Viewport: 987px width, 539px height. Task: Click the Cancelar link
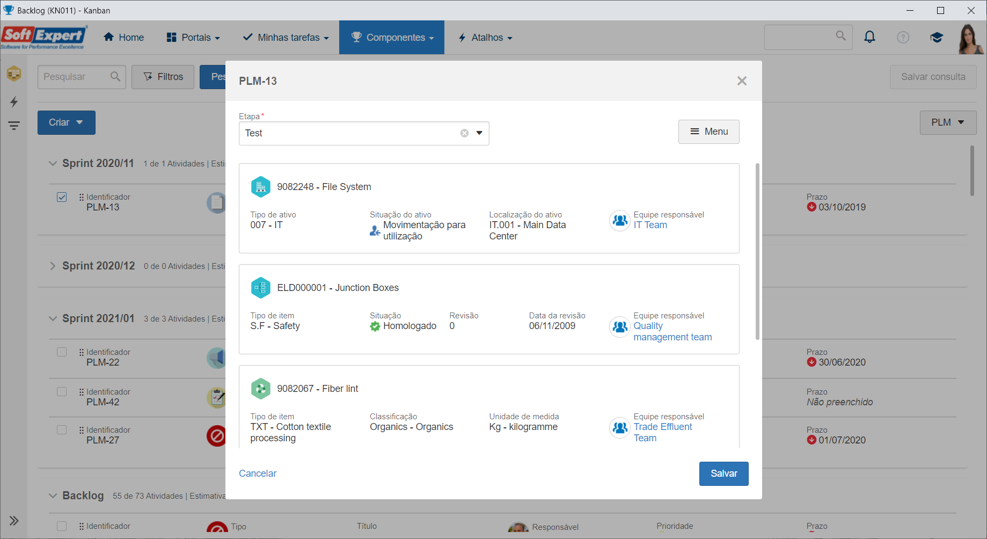[258, 474]
